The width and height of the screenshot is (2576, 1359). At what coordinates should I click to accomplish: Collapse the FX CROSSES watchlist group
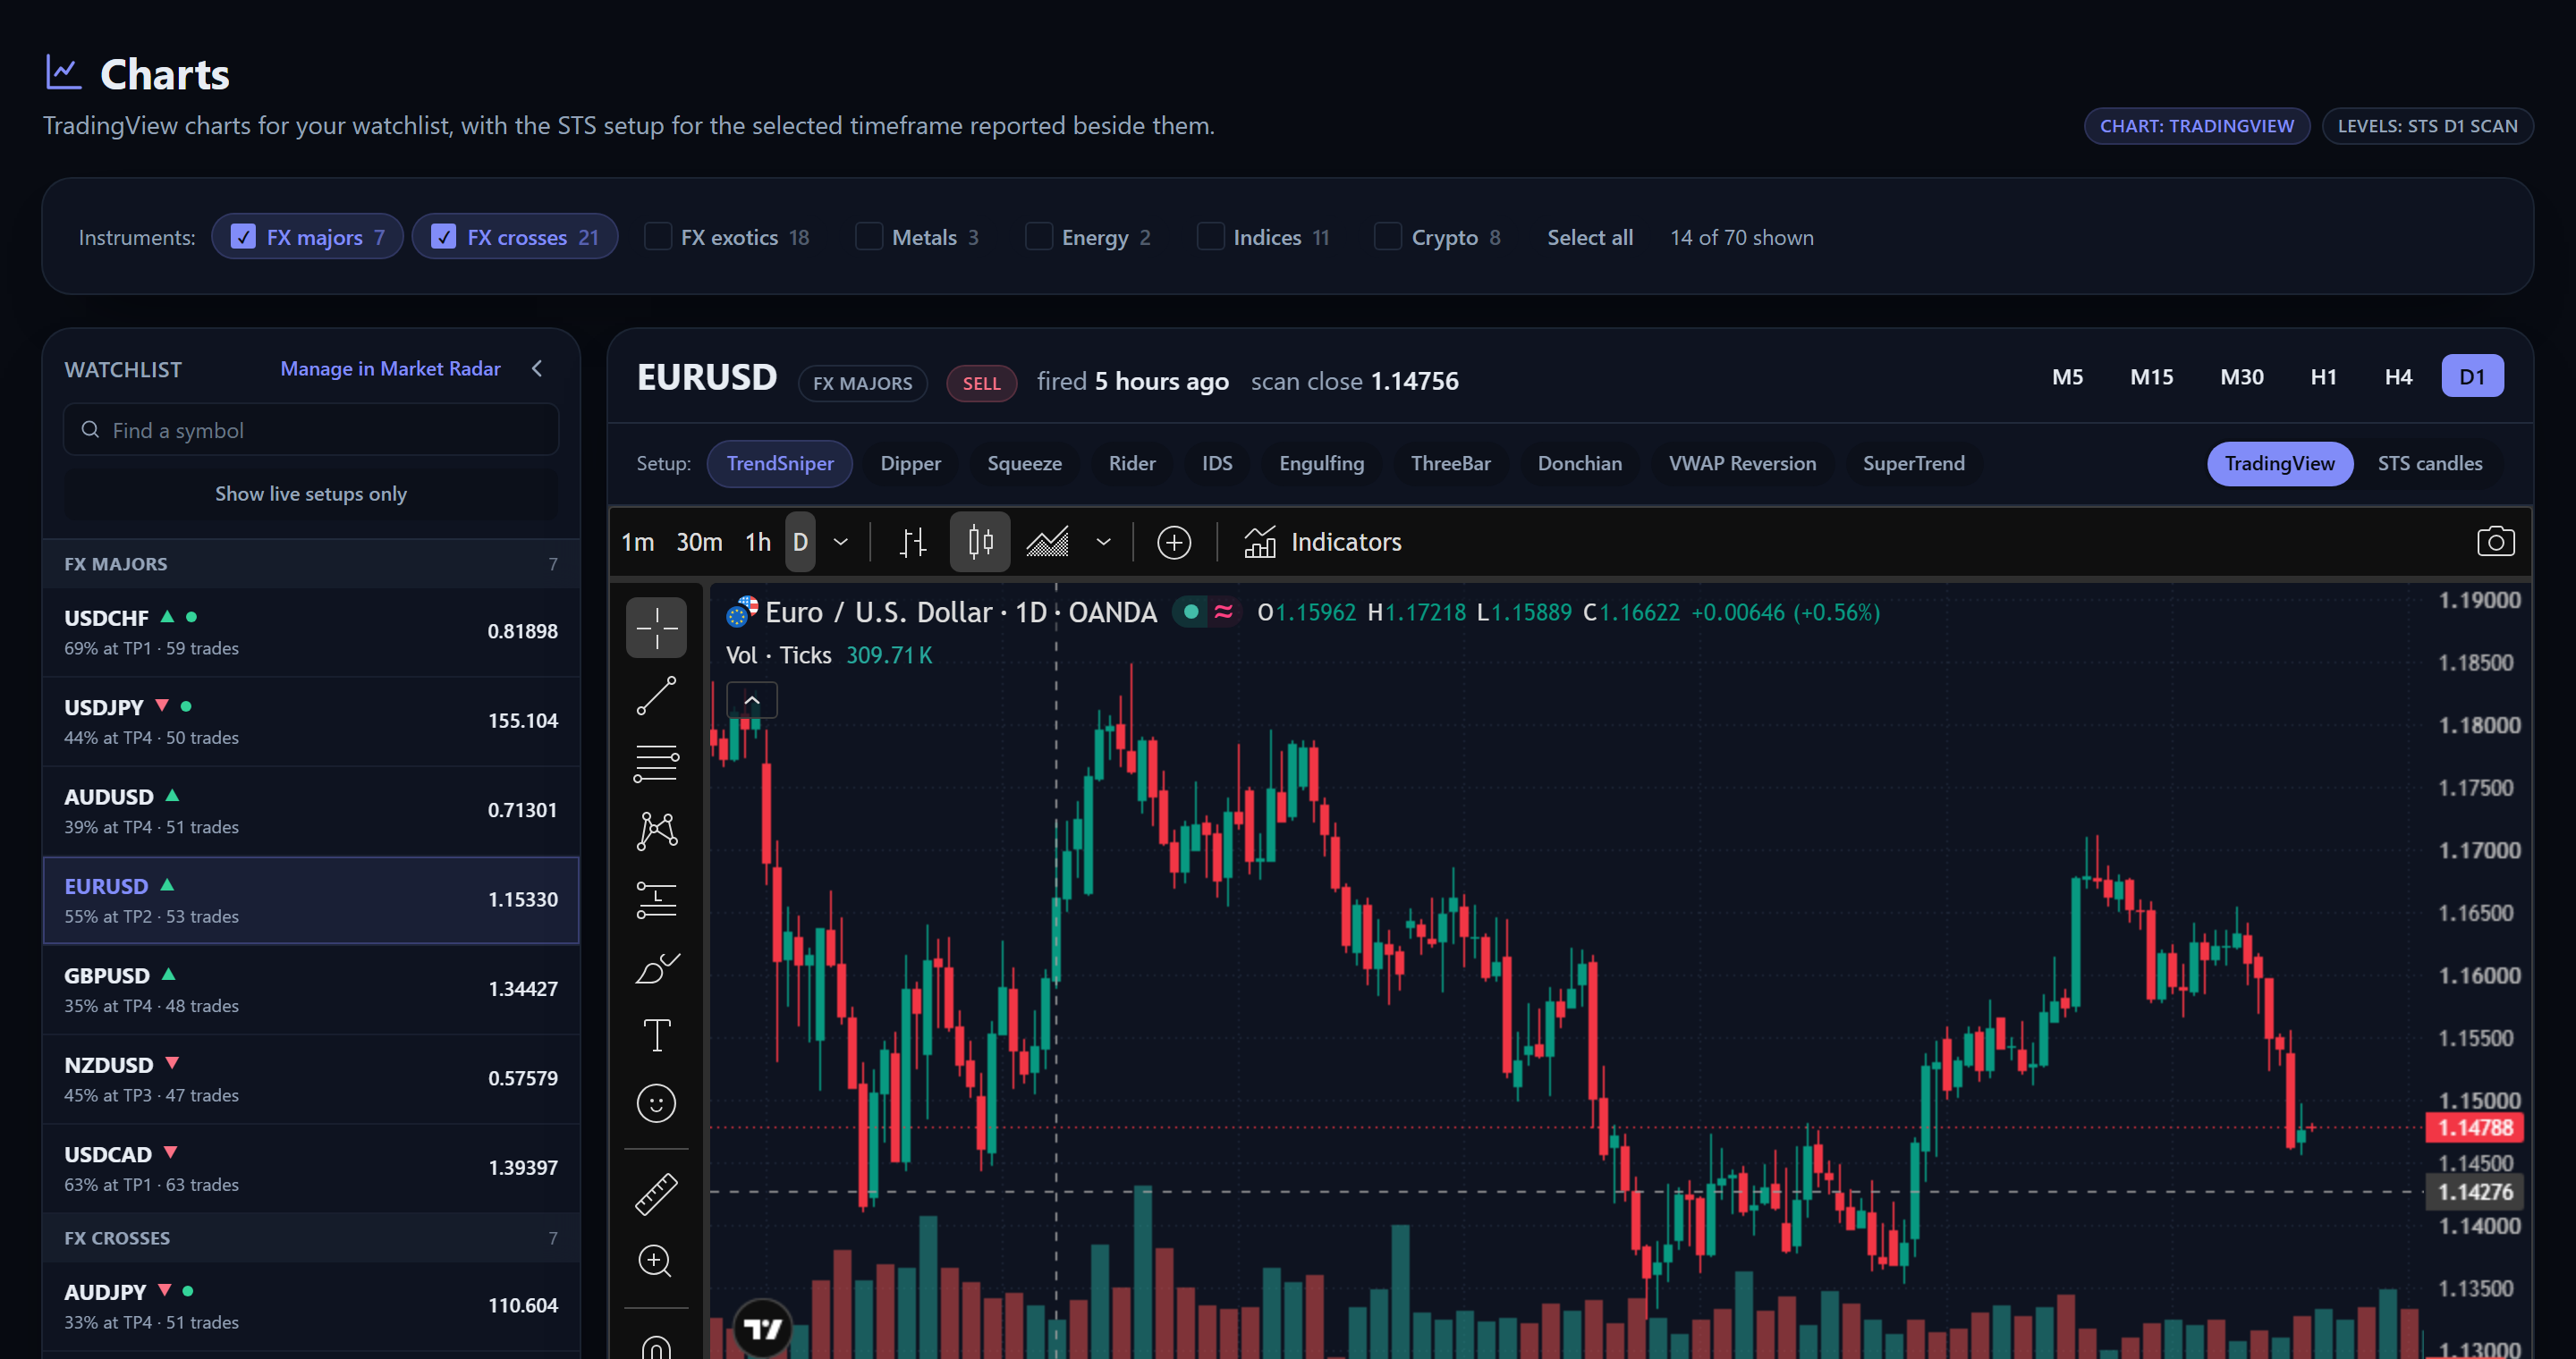click(x=311, y=1237)
